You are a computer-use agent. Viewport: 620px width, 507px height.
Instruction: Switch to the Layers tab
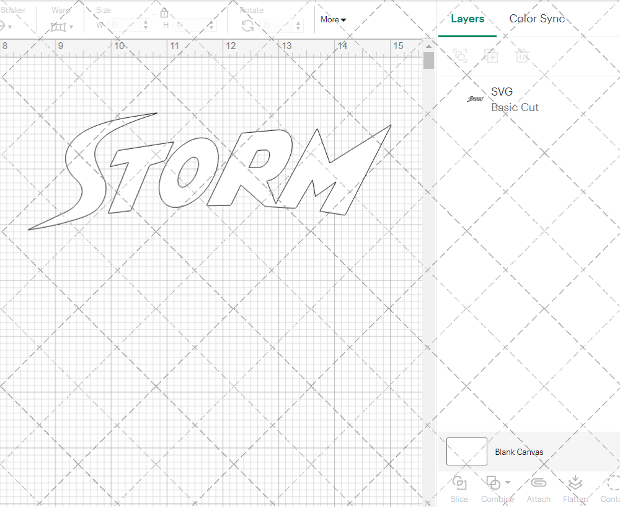click(467, 19)
